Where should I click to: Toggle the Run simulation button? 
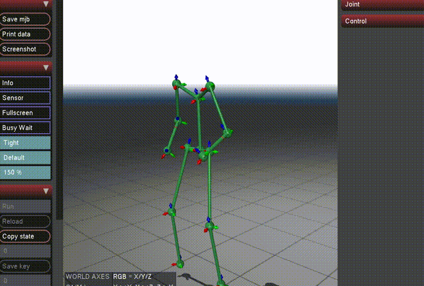(25, 207)
